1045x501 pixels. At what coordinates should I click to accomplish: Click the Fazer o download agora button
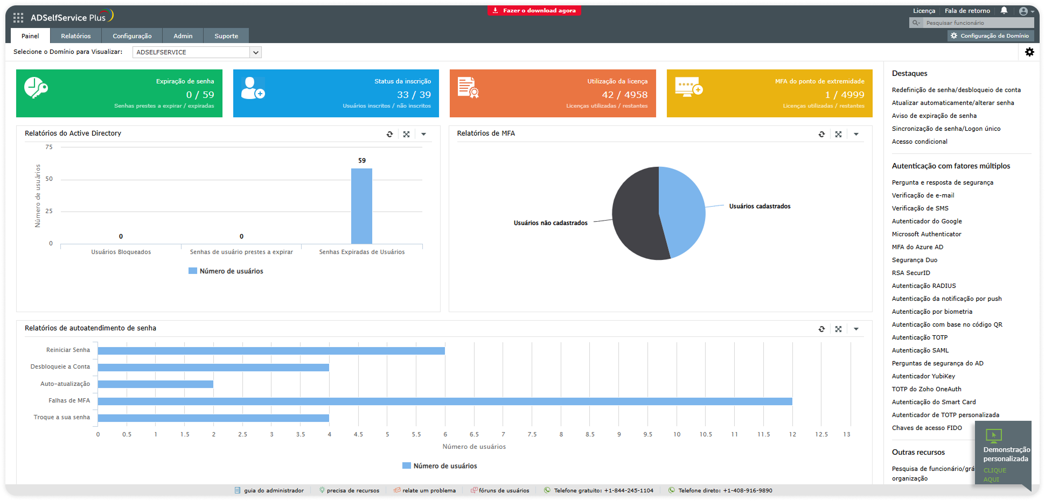click(534, 11)
